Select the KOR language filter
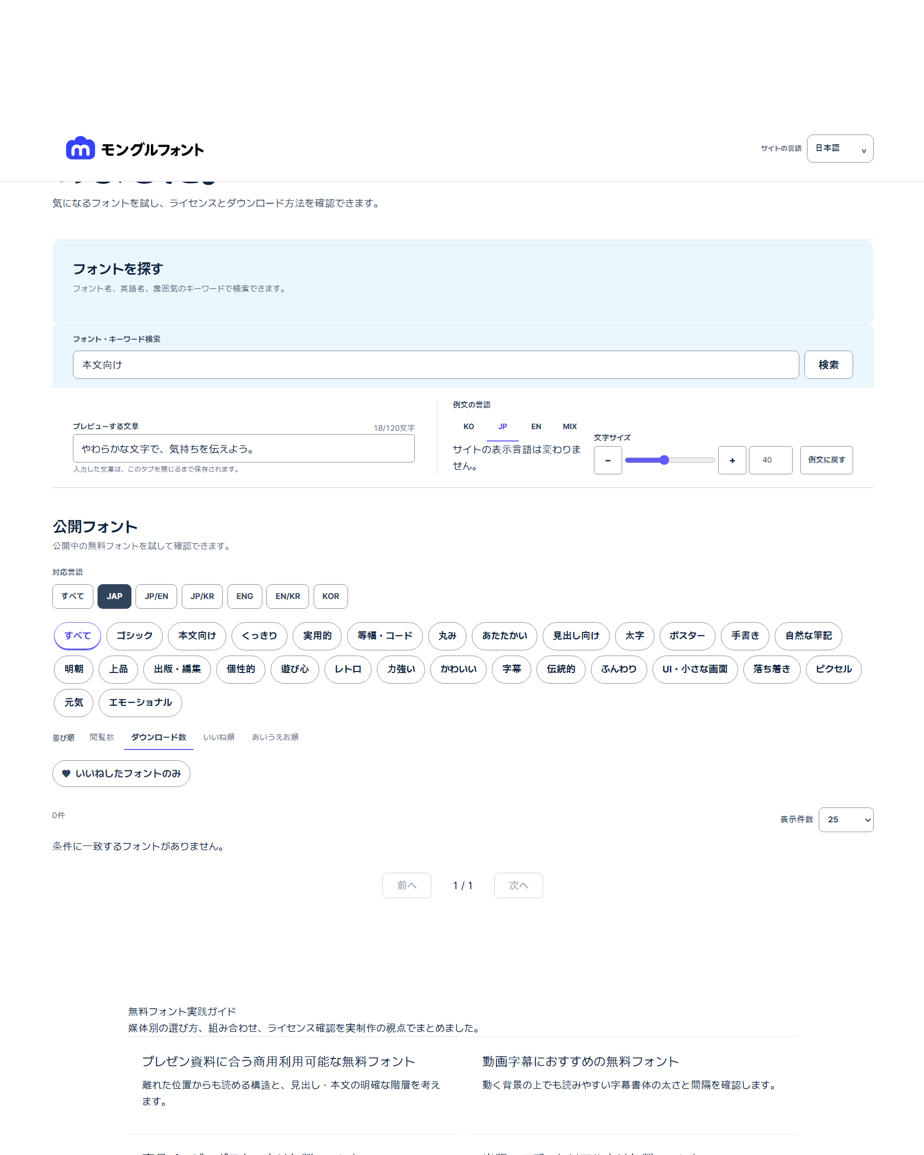 click(331, 596)
